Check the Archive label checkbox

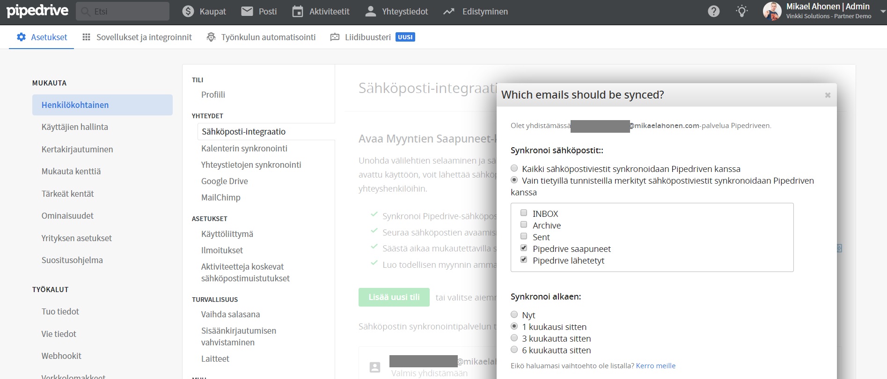click(524, 224)
